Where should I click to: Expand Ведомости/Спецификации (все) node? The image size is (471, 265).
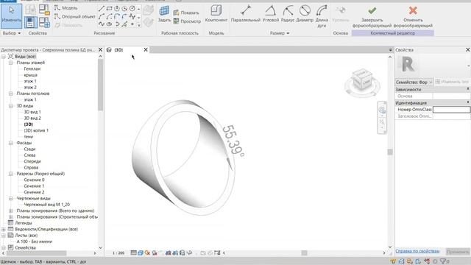click(x=3, y=229)
